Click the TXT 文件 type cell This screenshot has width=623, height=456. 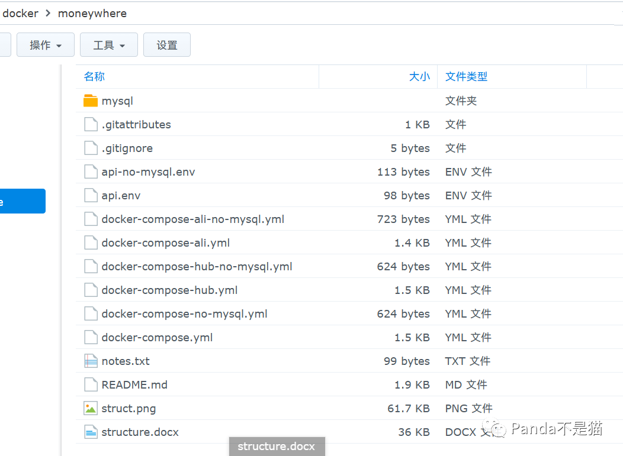tap(468, 361)
